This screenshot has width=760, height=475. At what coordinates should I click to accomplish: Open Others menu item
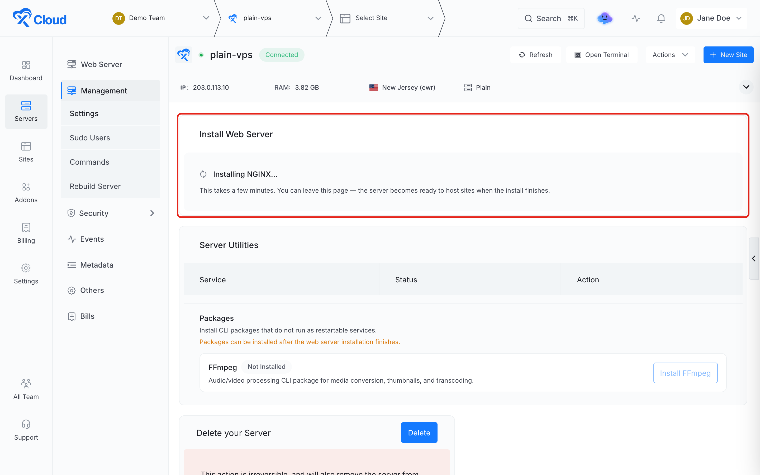pyautogui.click(x=111, y=290)
